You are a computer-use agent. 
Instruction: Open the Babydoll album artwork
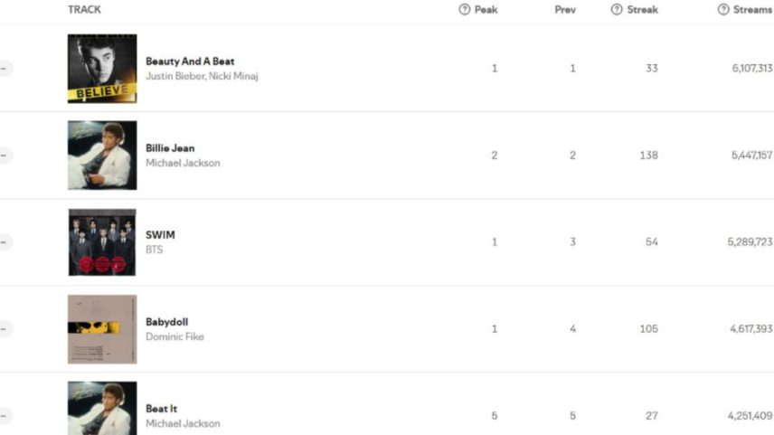102,329
